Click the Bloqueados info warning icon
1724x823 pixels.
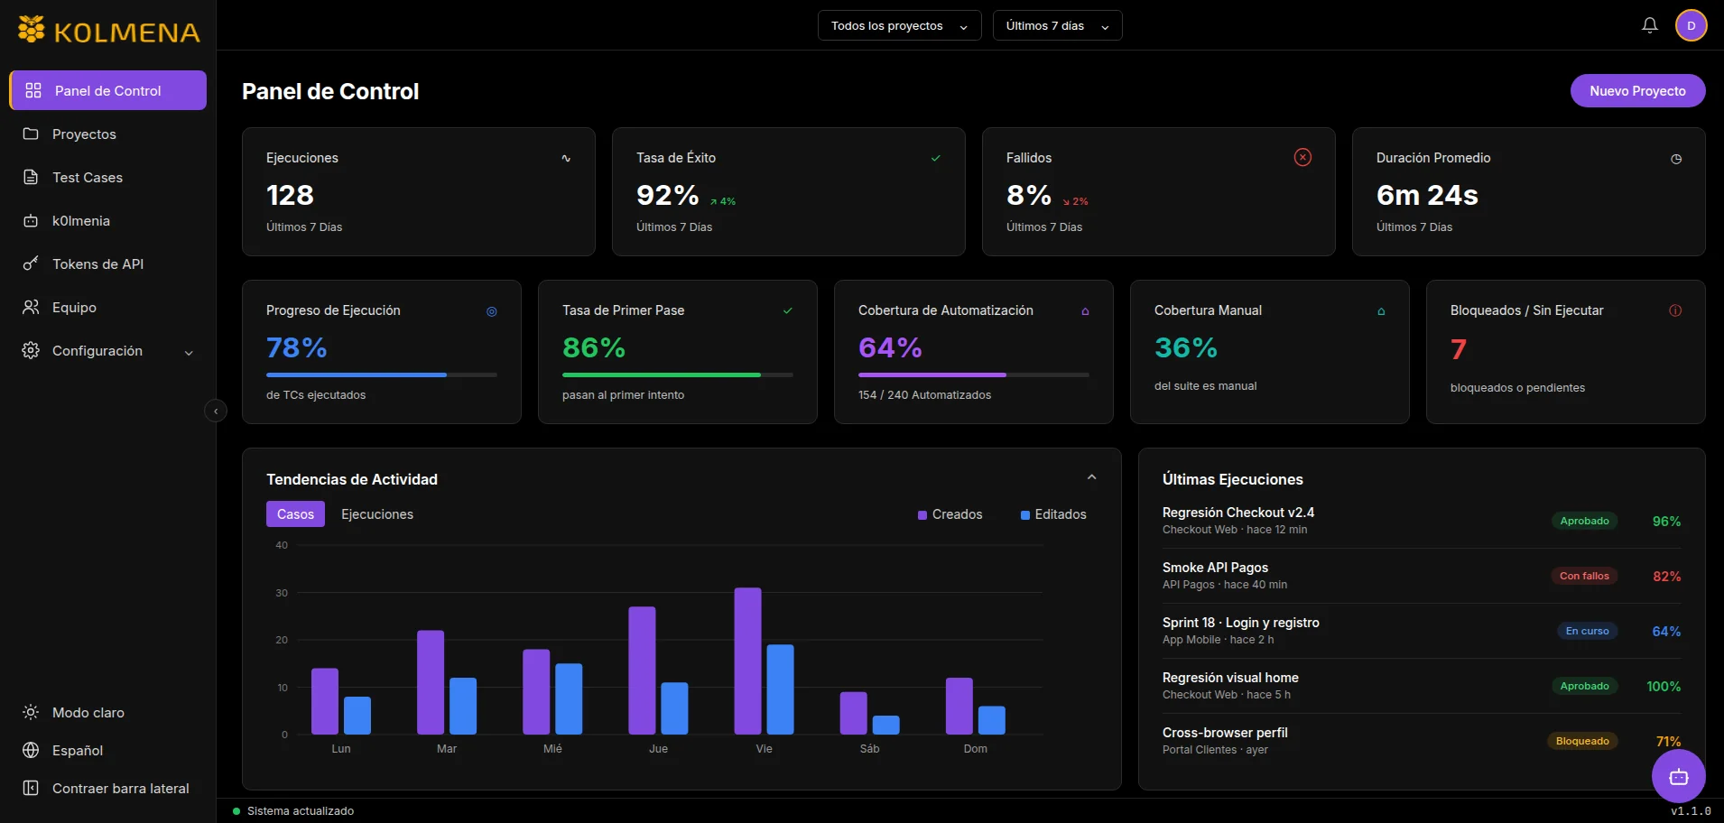(x=1675, y=310)
